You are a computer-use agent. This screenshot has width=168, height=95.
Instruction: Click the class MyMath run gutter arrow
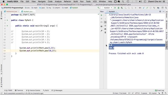(7, 20)
